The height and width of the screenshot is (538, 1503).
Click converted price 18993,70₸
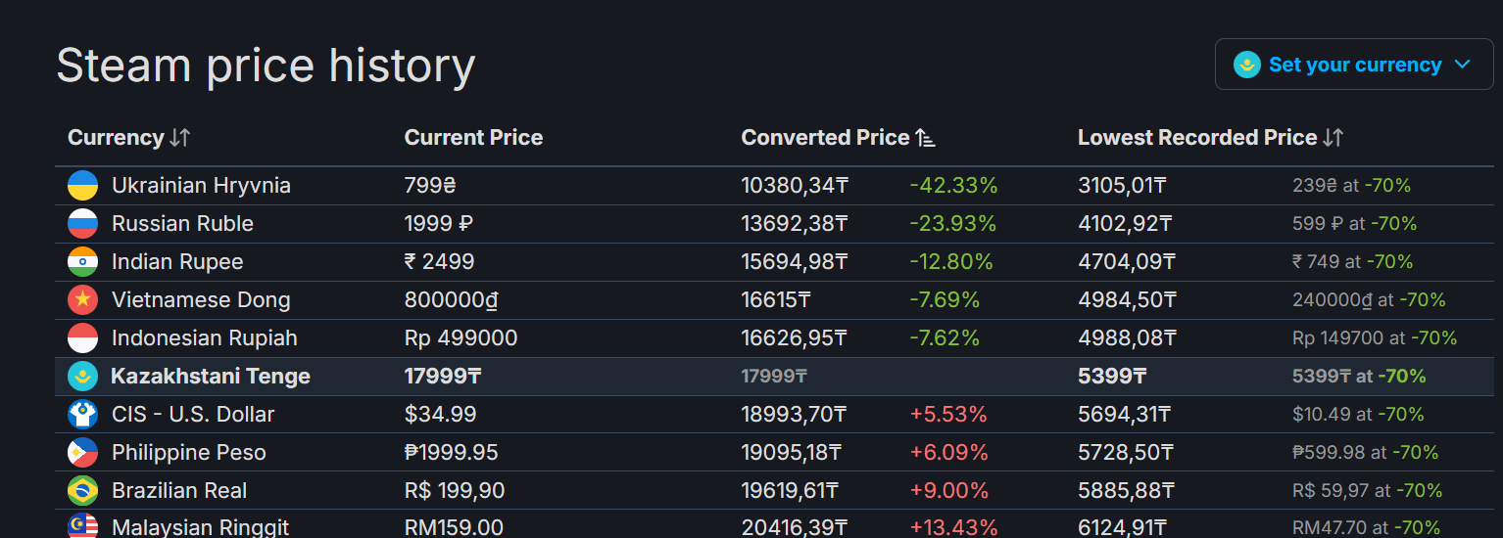click(795, 414)
